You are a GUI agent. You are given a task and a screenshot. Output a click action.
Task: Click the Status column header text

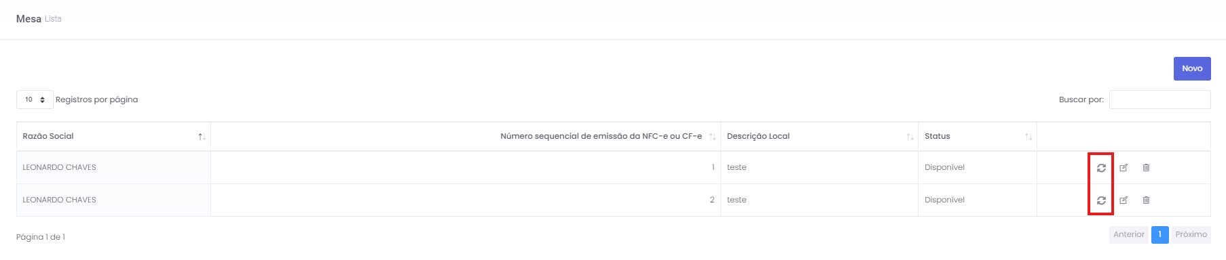(x=937, y=136)
